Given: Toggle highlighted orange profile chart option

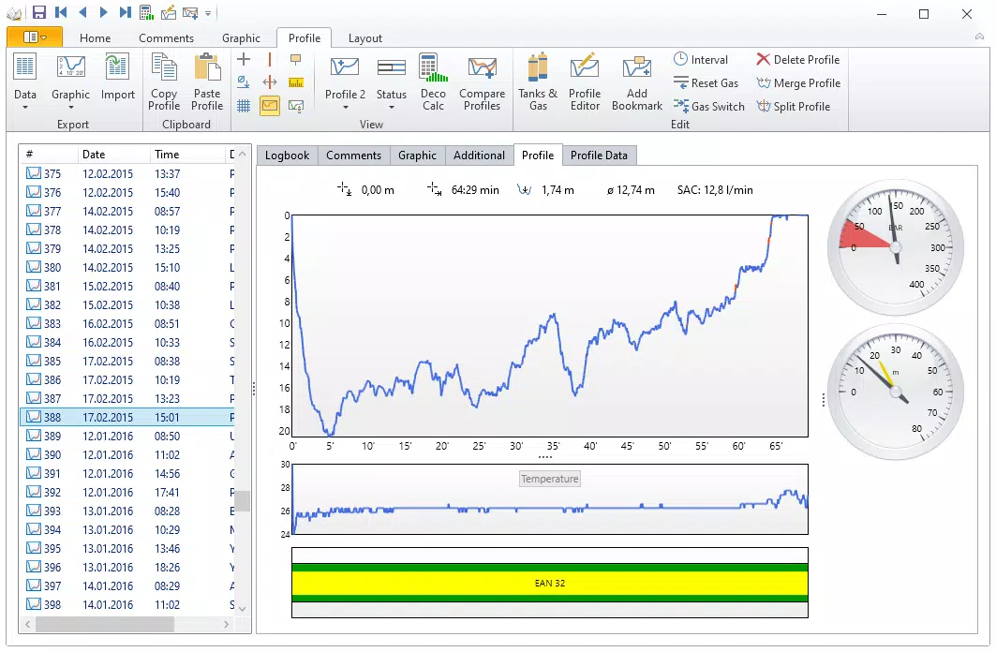Looking at the screenshot, I should [x=269, y=105].
